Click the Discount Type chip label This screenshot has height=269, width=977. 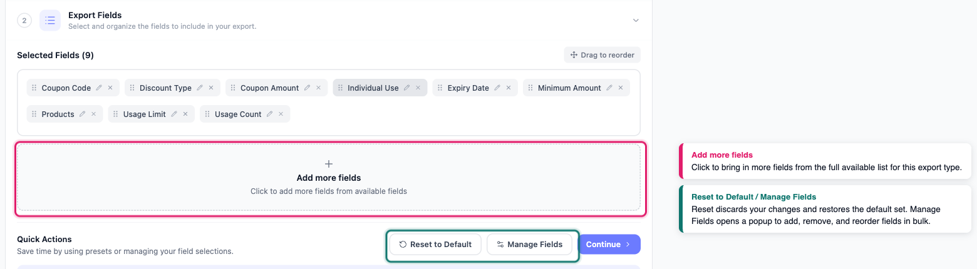point(165,88)
